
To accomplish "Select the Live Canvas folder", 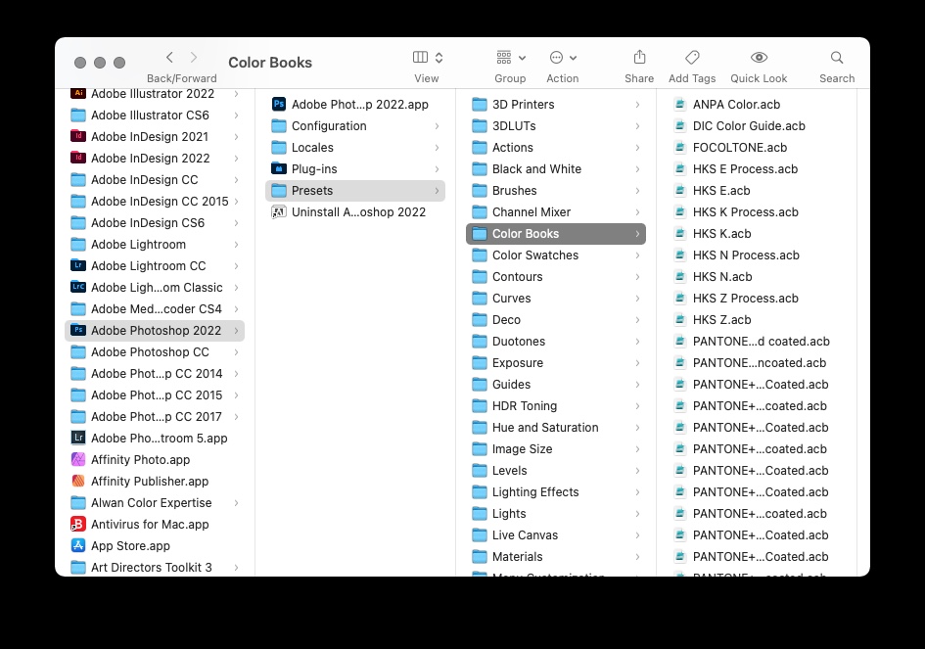I will tap(556, 535).
